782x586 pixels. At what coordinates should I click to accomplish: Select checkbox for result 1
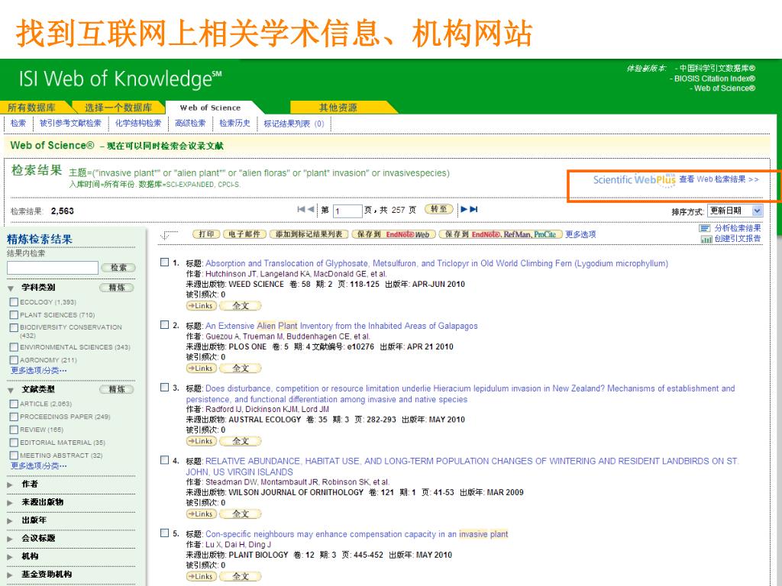click(x=165, y=262)
